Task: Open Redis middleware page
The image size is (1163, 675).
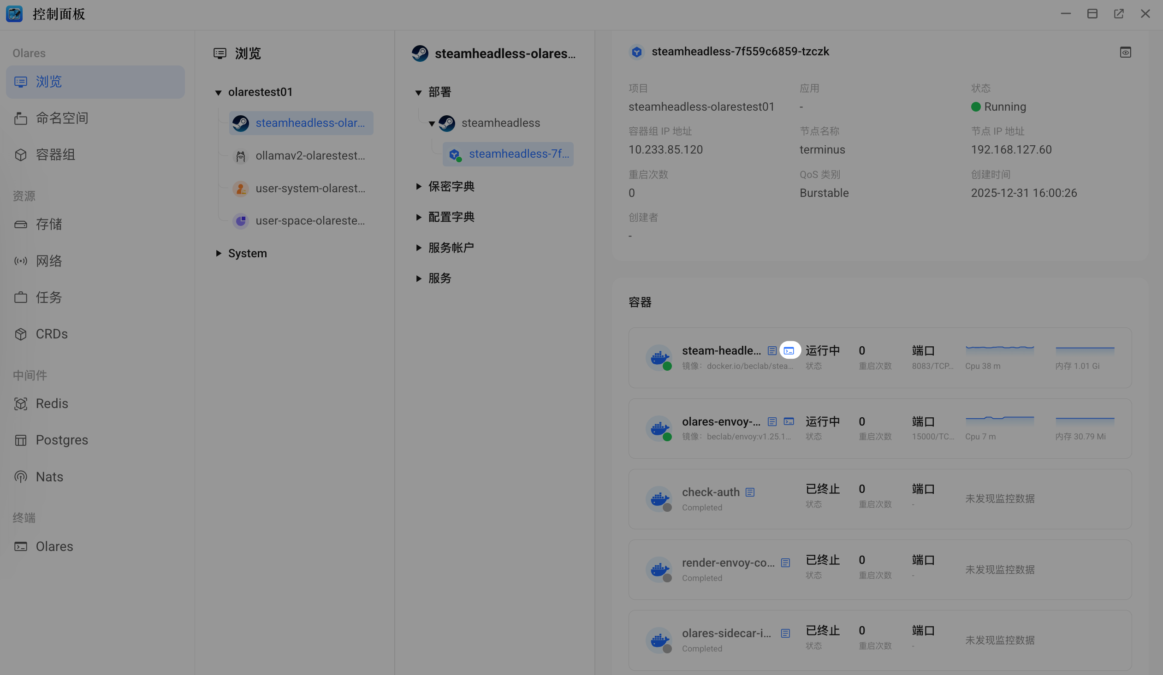Action: [x=52, y=404]
